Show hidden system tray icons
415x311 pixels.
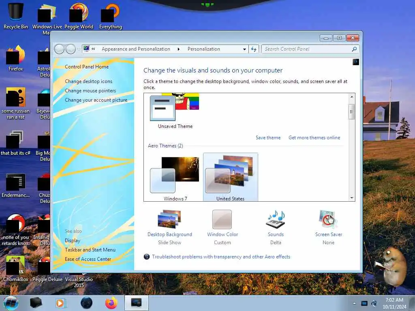[354, 304]
